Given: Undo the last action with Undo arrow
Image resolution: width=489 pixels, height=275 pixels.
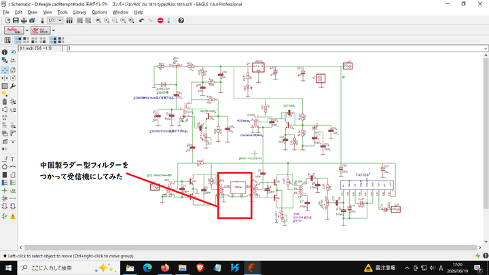Looking at the screenshot, I should [x=141, y=20].
